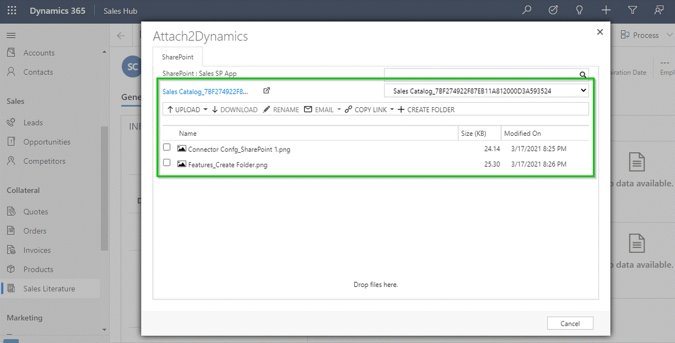Click the filter icon in the header
The image size is (675, 343).
(632, 10)
